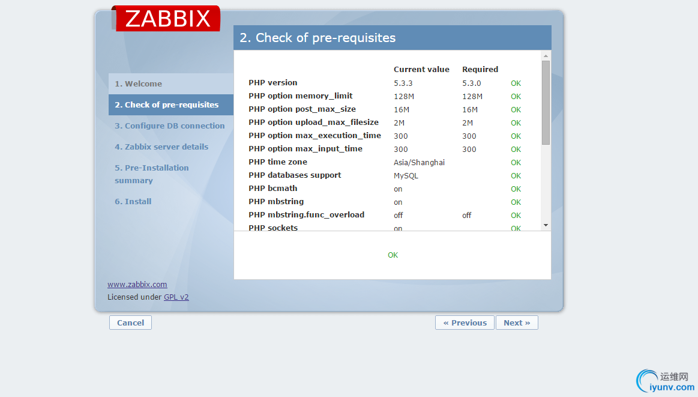Click the Asia/Shanghai time zone value
This screenshot has width=698, height=397.
tap(419, 163)
